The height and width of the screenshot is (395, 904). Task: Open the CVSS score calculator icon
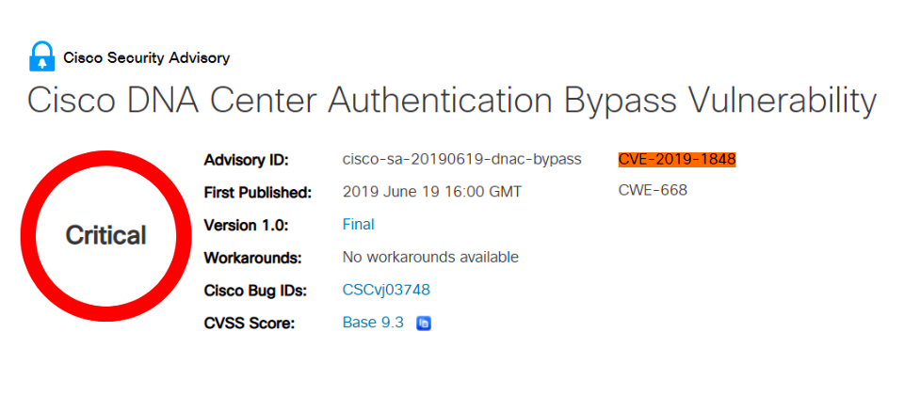pyautogui.click(x=424, y=324)
